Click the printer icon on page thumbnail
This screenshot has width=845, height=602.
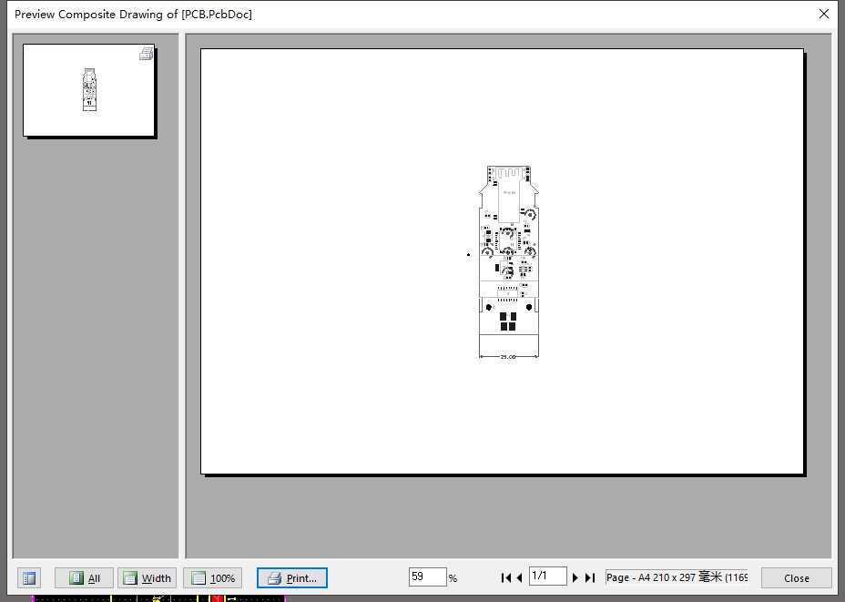click(147, 53)
